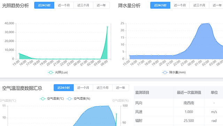The width and height of the screenshot is (223, 126).
Task: Switch 降水量分析 to 近一个月
Action: point(180,5)
